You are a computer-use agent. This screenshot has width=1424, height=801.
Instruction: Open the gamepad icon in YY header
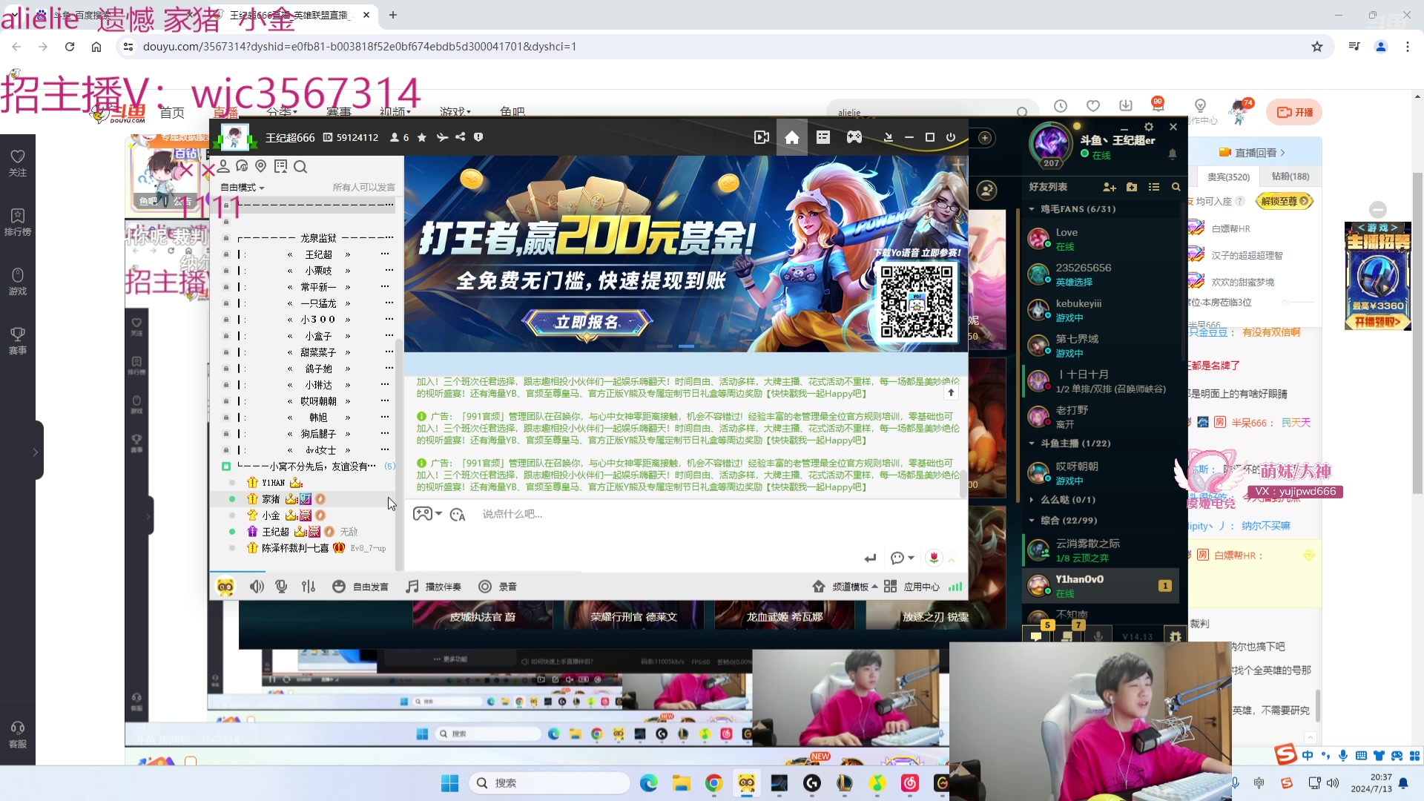pyautogui.click(x=854, y=137)
